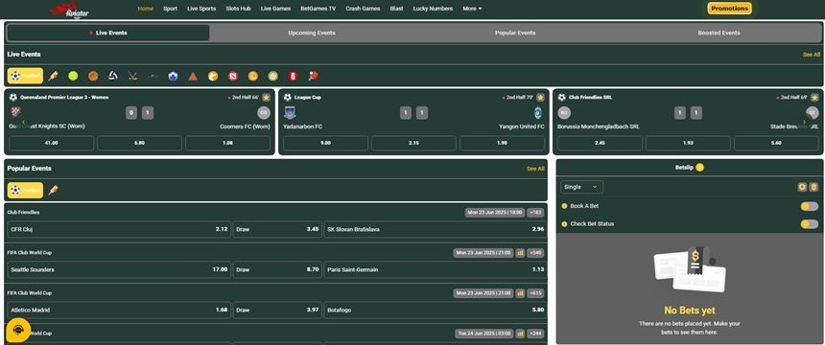The height and width of the screenshot is (345, 825).
Task: Expand +183 markets for CFR Cluj match
Action: (x=535, y=213)
